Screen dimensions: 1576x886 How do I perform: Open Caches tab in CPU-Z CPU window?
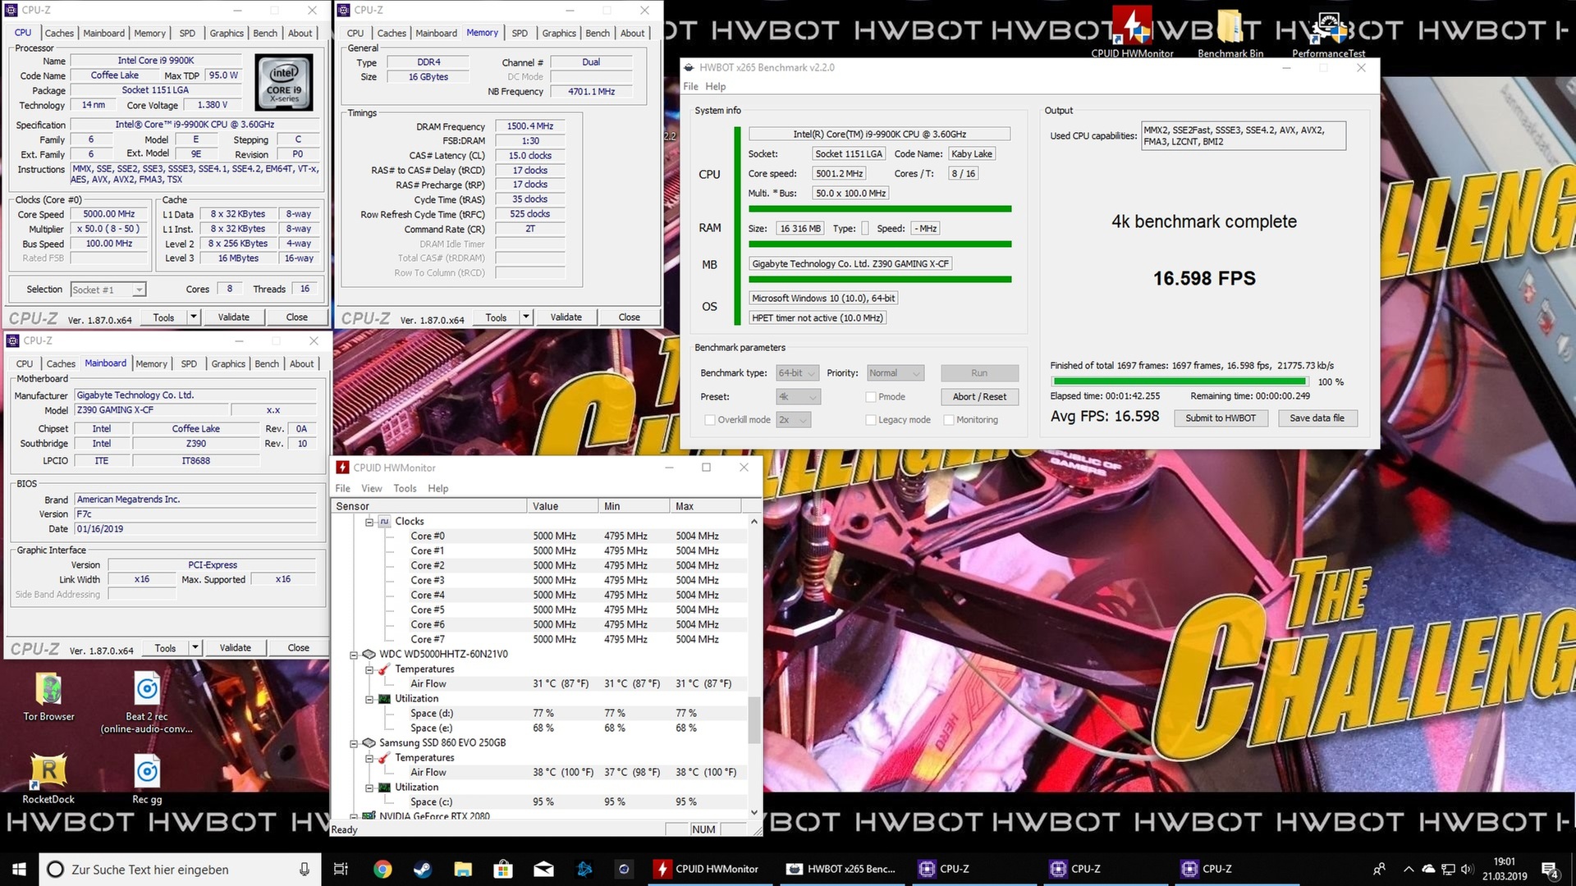click(59, 34)
